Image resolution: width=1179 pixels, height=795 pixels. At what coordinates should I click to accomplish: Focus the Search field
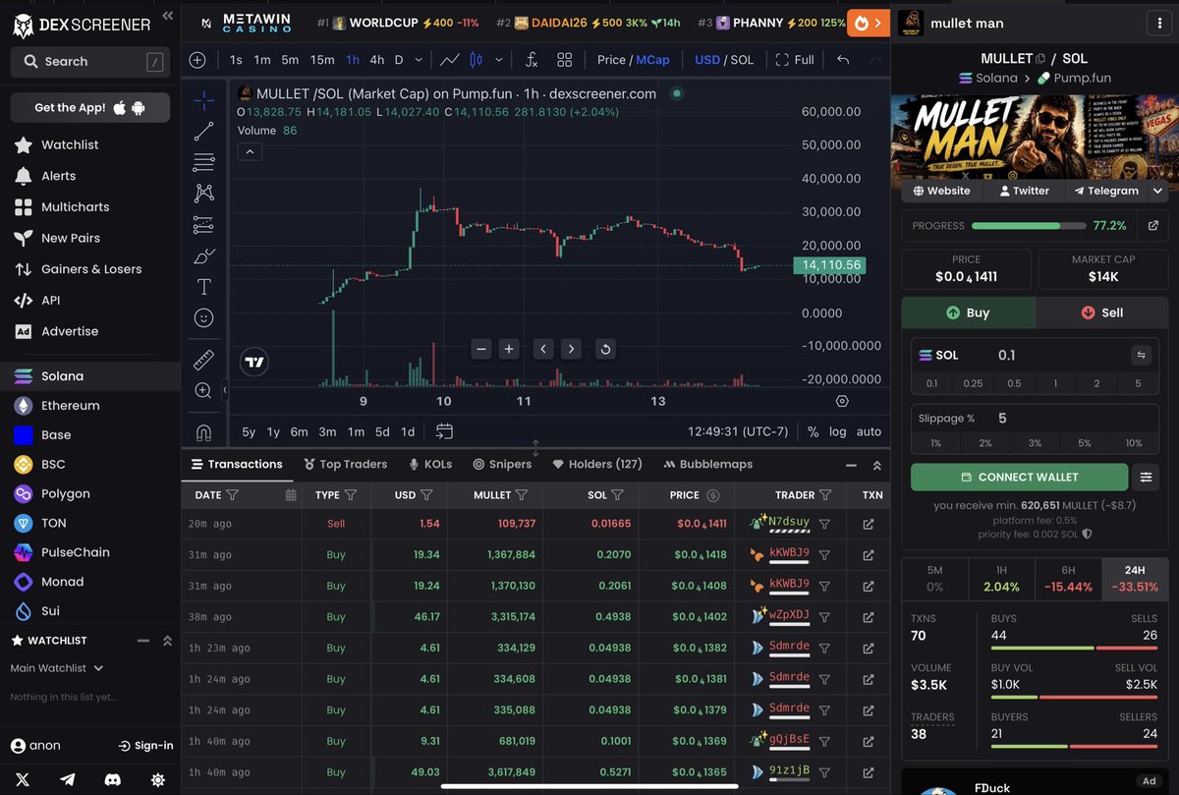(x=89, y=61)
